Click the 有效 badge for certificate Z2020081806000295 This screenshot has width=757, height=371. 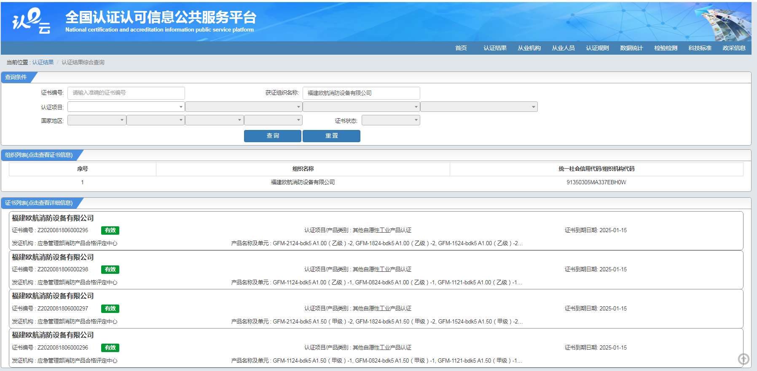[x=110, y=231]
